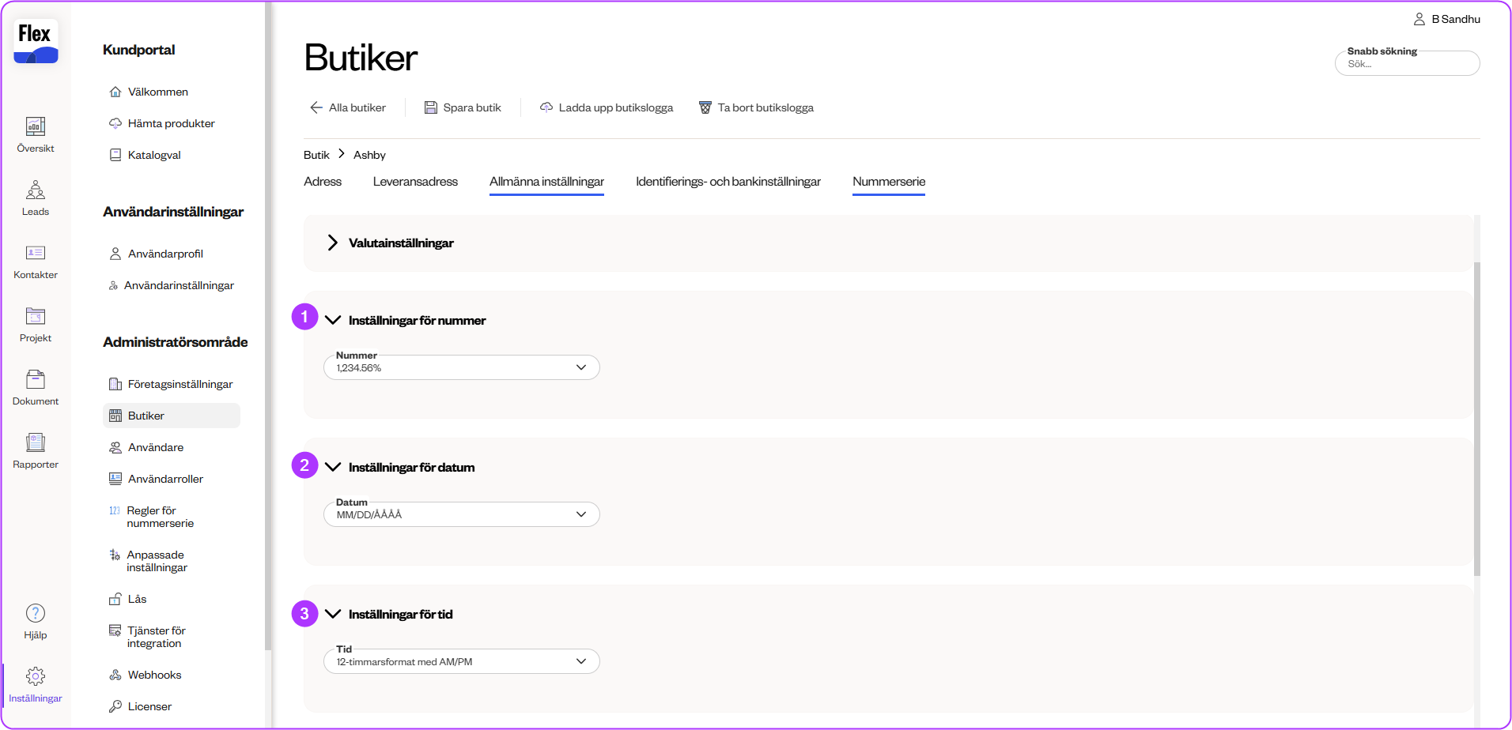Open the Kontakter section icon
Viewport: 1512px width, 730px height.
coord(36,254)
